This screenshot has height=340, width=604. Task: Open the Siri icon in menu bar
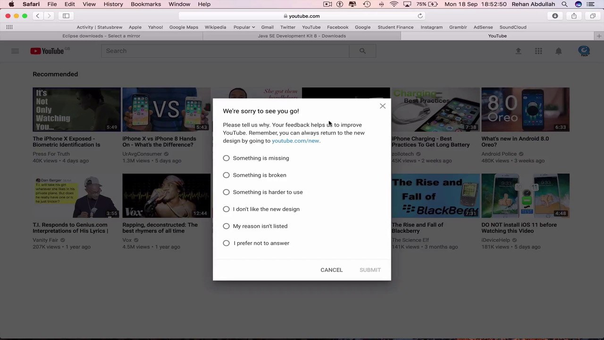(x=579, y=4)
